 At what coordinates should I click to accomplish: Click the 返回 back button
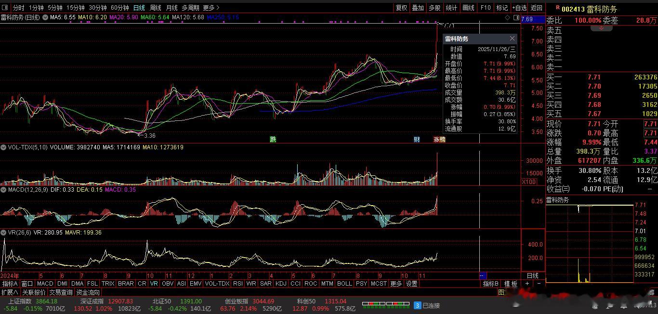click(536, 8)
